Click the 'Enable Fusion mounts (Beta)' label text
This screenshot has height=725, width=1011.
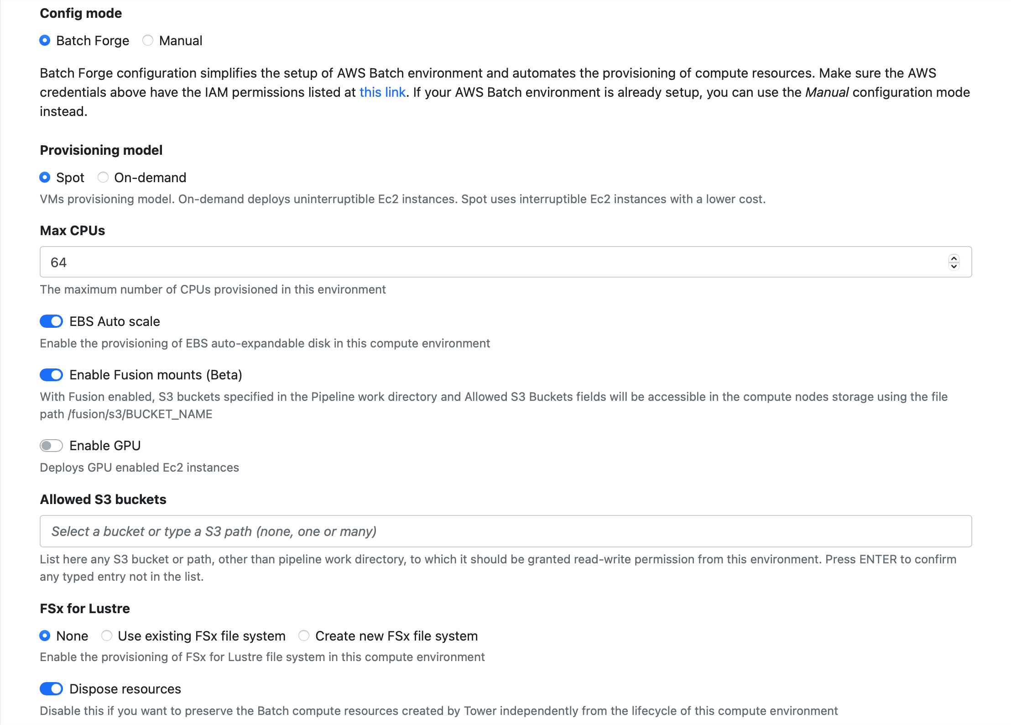[x=156, y=375]
